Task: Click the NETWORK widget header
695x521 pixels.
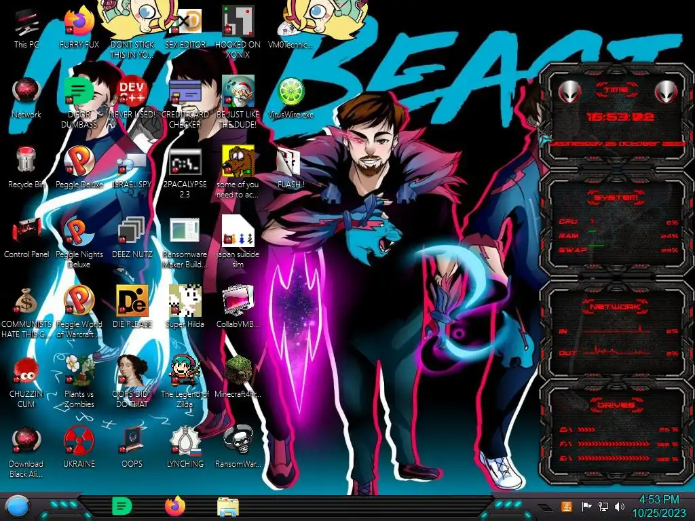Action: point(616,306)
